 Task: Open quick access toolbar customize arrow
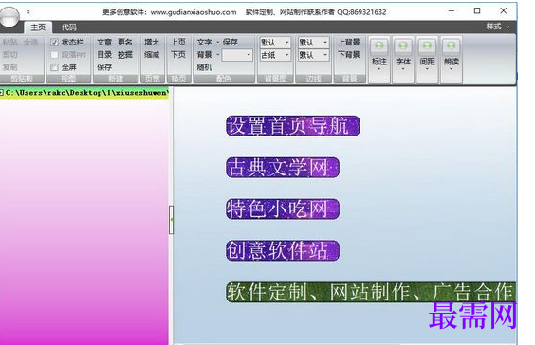point(28,12)
